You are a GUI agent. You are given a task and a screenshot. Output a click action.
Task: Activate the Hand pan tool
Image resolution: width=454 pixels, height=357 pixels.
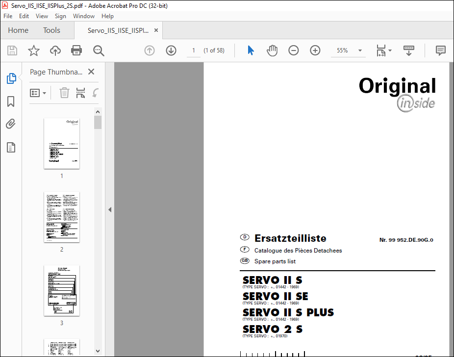272,51
